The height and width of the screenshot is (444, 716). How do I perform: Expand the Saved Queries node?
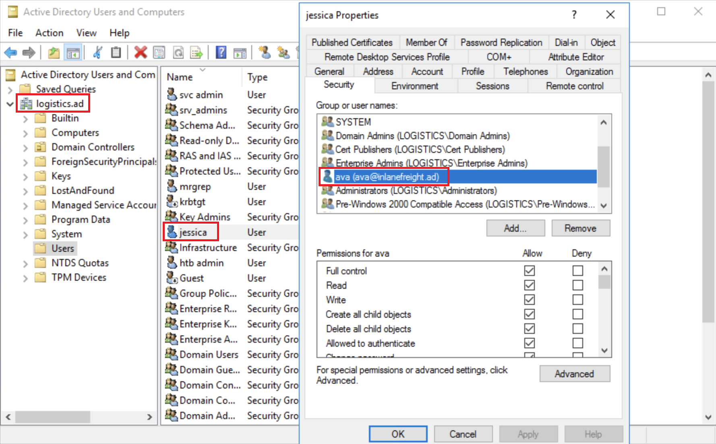10,89
